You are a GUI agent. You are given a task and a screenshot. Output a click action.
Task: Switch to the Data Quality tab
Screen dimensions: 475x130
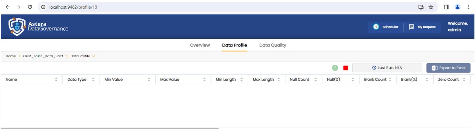(273, 45)
